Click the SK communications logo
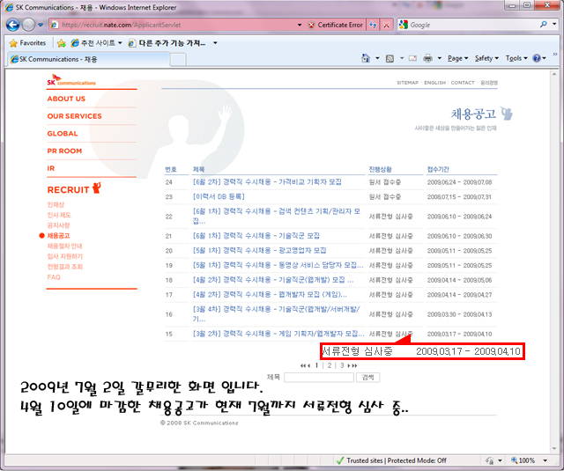Viewport: 564px width, 471px height. point(71,80)
